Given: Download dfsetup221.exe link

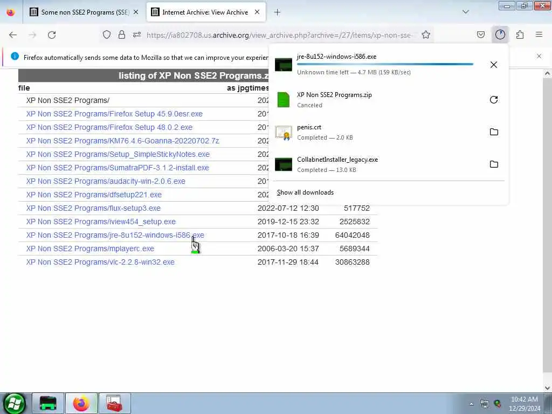Looking at the screenshot, I should [94, 195].
